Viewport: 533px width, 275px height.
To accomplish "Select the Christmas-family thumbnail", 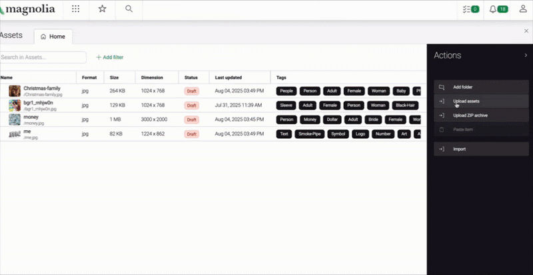I will coord(14,91).
